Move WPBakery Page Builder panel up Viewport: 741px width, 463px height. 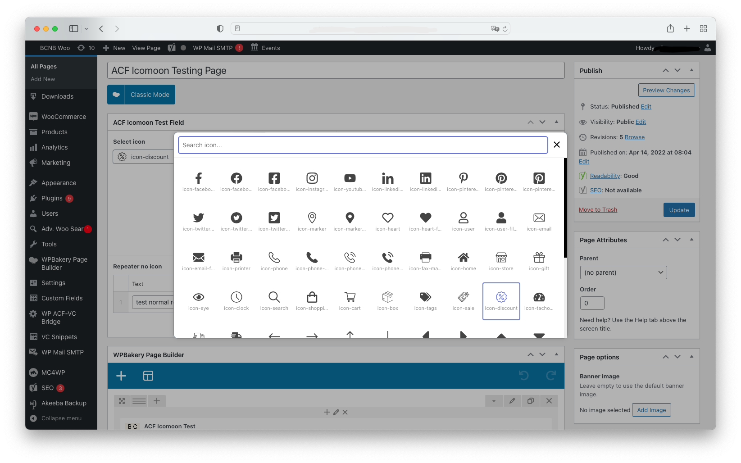[531, 354]
